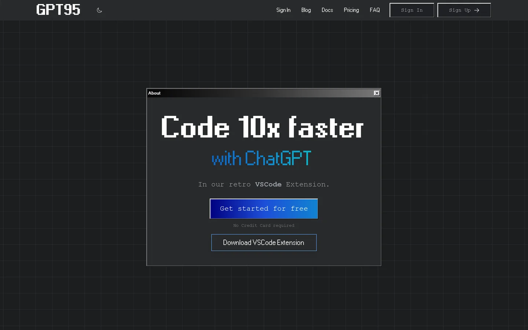The image size is (528, 330).
Task: Click the outlined Sign In button
Action: point(412,10)
